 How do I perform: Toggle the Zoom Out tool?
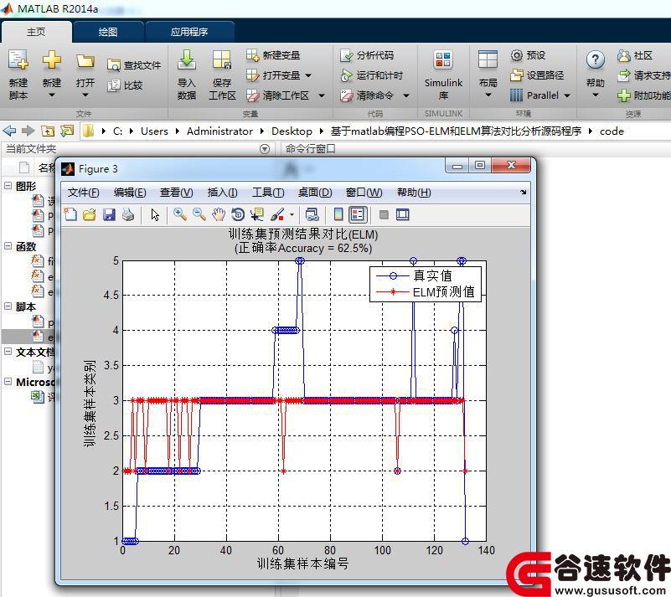(199, 214)
